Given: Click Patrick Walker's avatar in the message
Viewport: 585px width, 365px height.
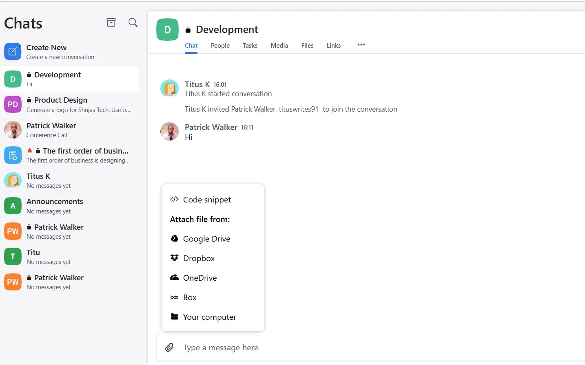Looking at the screenshot, I should pyautogui.click(x=169, y=132).
